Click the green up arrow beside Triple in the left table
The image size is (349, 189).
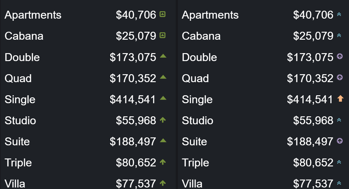tap(163, 162)
